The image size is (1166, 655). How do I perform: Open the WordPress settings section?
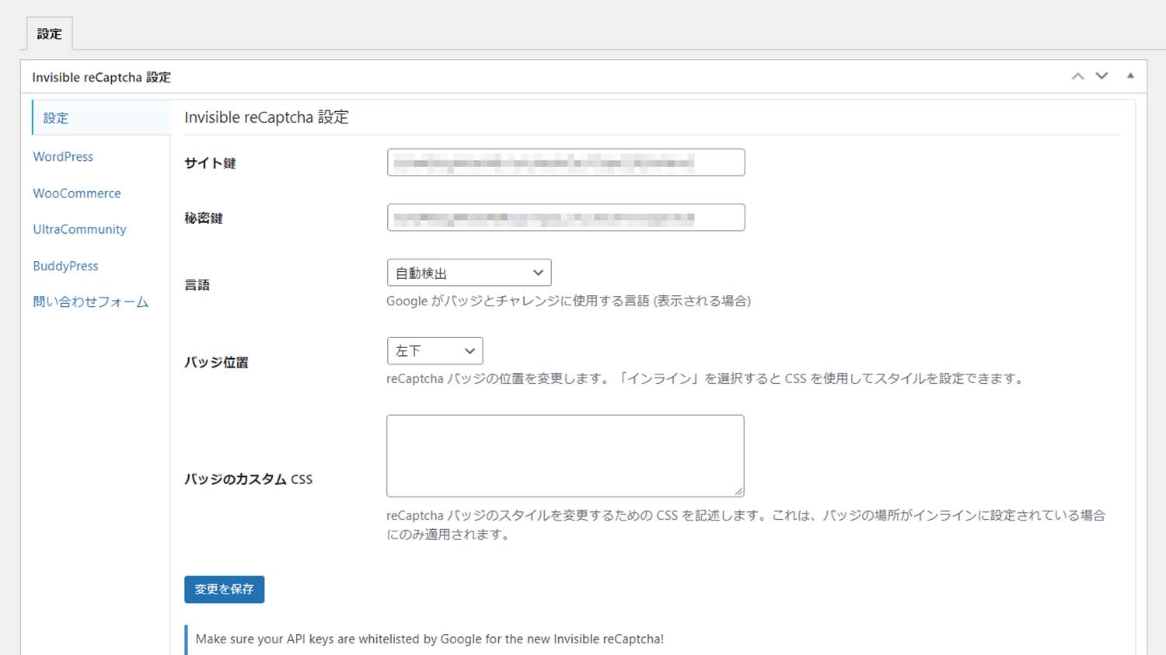pyautogui.click(x=63, y=157)
